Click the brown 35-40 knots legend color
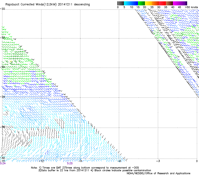This screenshot has width=199, height=175. tap(169, 3)
